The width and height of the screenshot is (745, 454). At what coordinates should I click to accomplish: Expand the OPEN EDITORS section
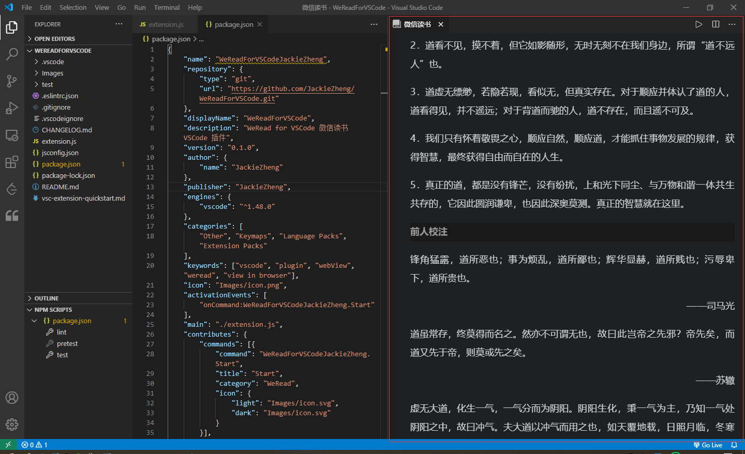pos(78,39)
